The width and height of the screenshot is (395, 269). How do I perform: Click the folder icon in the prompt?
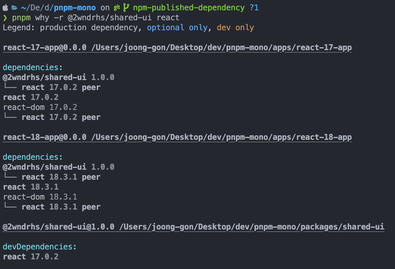pos(15,8)
